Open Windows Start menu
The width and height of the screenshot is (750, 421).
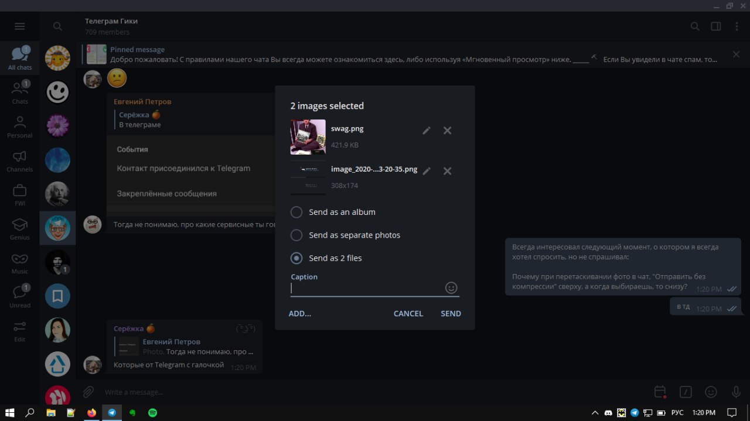[x=10, y=413]
